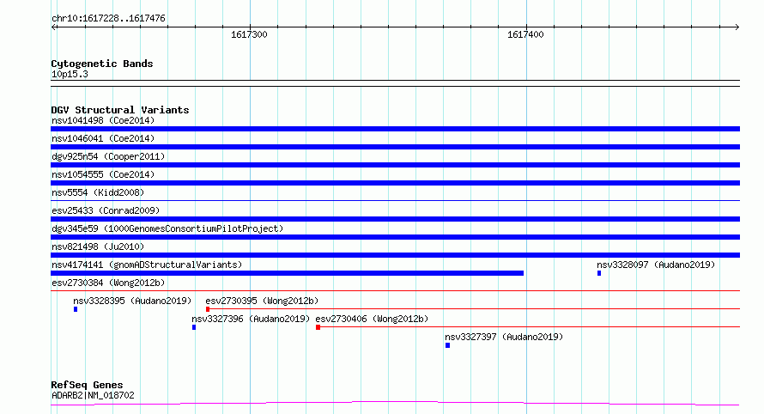This screenshot has width=764, height=414.
Task: Select the magenta ADARB2 gene track line
Action: (395, 404)
